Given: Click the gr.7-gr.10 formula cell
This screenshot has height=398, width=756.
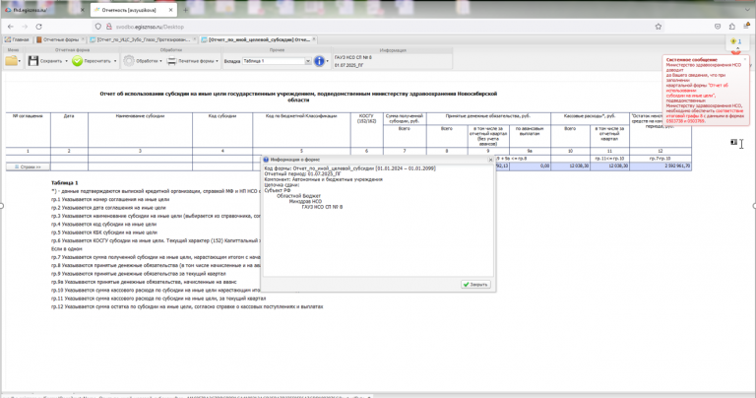Looking at the screenshot, I should pos(661,159).
